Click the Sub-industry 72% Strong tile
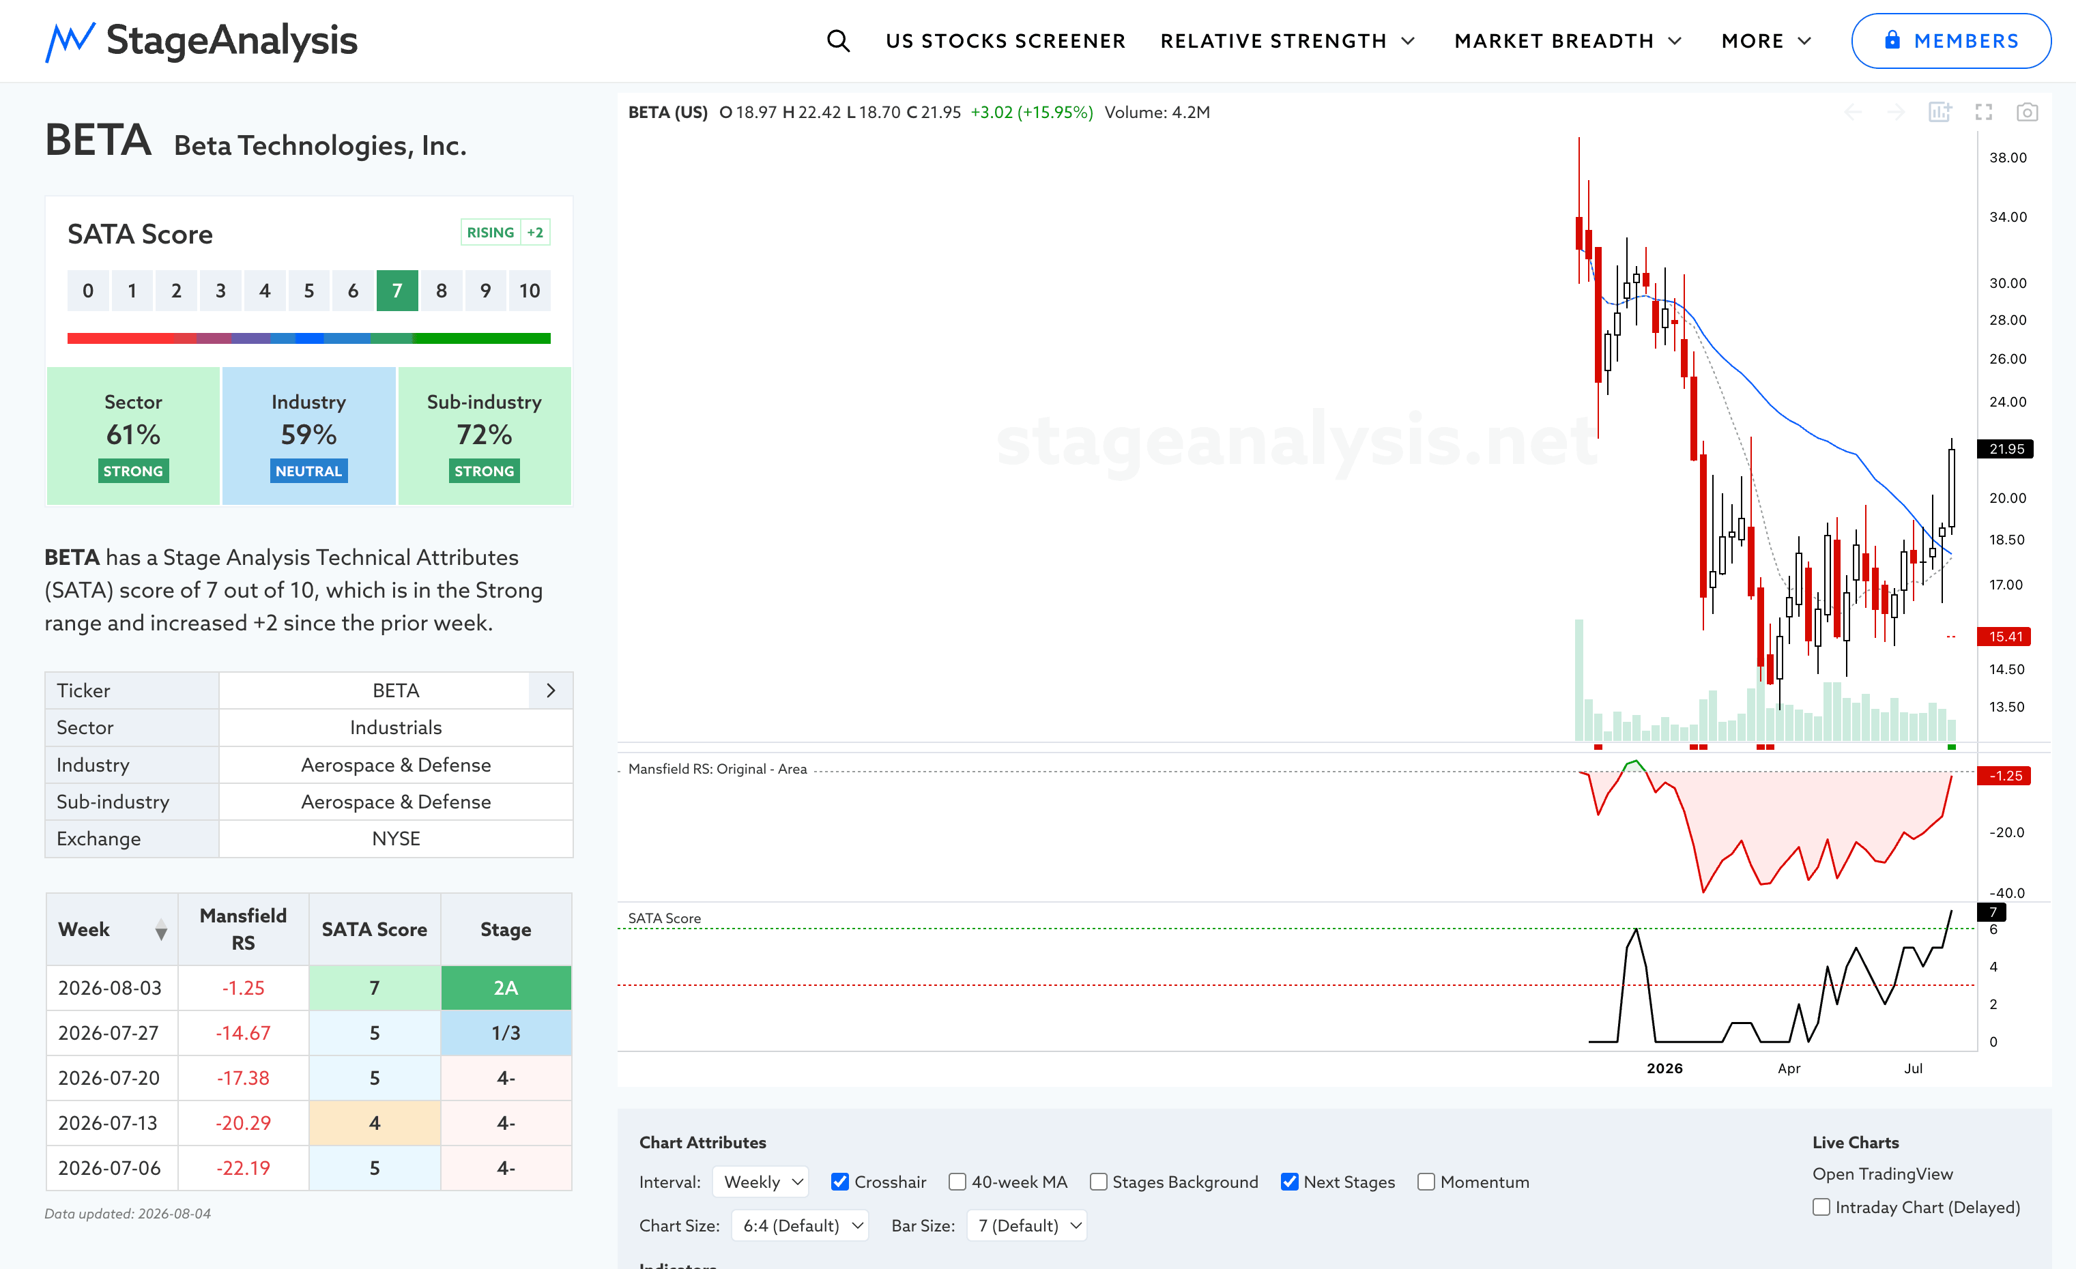 pyautogui.click(x=485, y=435)
